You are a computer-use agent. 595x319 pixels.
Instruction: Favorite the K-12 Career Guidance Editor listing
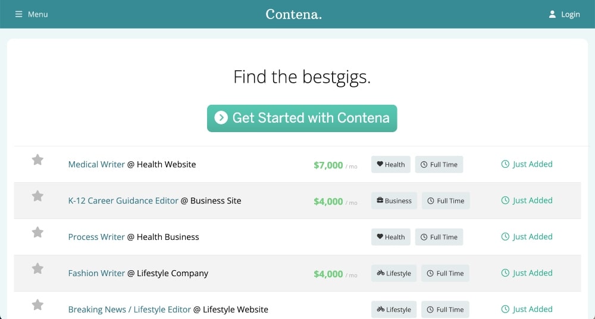[37, 196]
